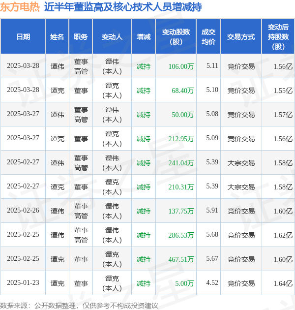Select the 交易方式 column header
This screenshot has height=310, width=295.
pos(241,37)
